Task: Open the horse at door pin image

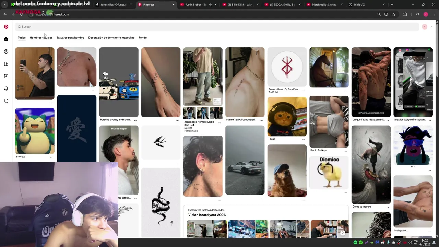Action: [x=329, y=68]
